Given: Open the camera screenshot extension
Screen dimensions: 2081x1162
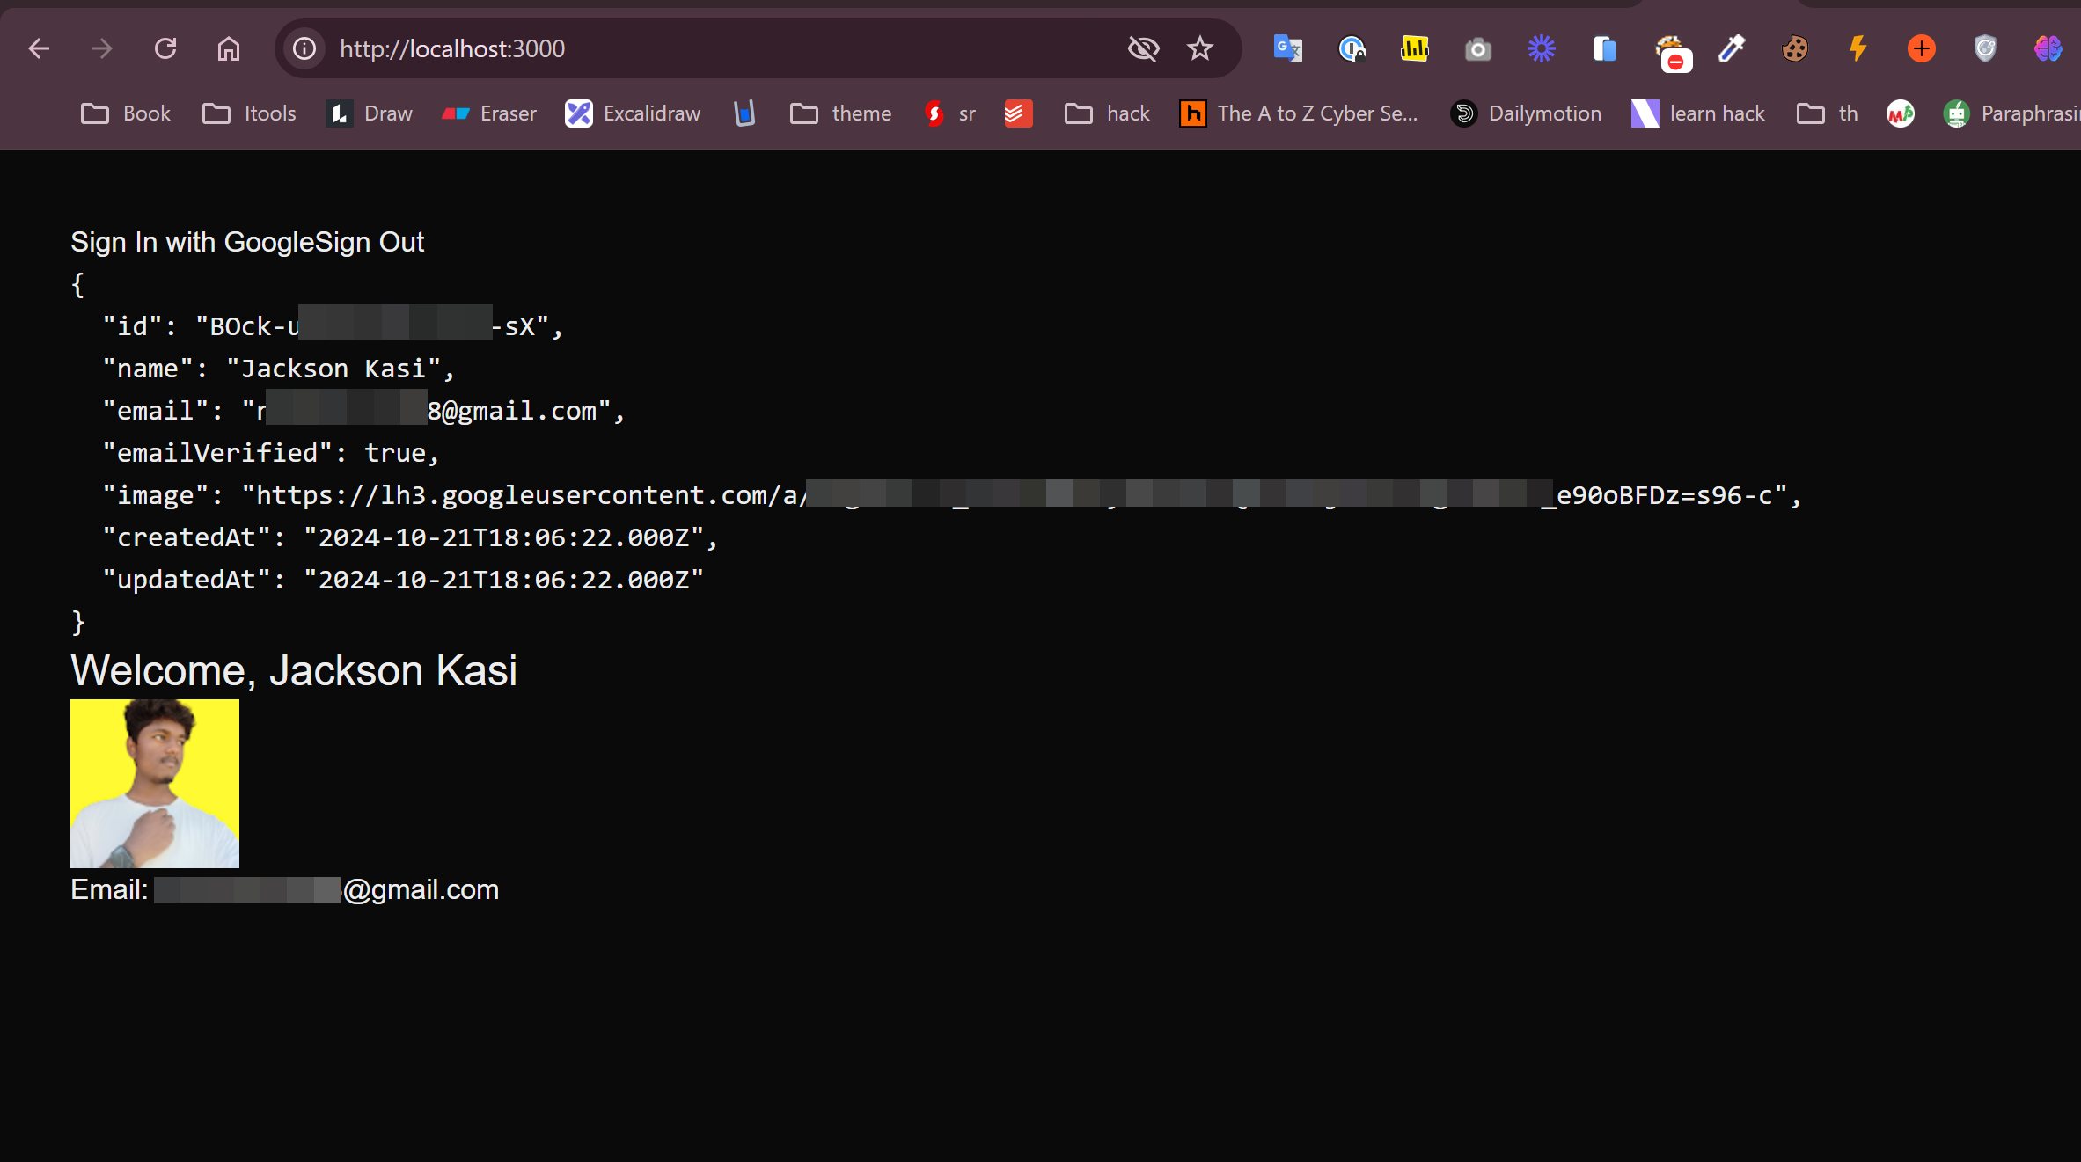Looking at the screenshot, I should pos(1477,48).
